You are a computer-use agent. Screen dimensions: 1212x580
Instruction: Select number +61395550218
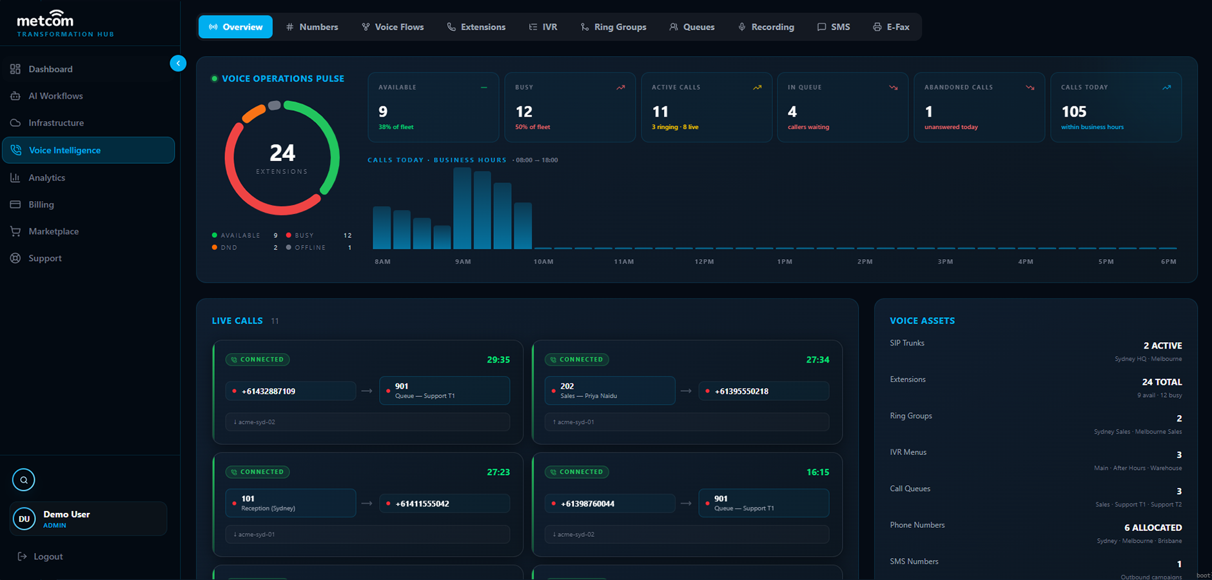click(x=763, y=391)
